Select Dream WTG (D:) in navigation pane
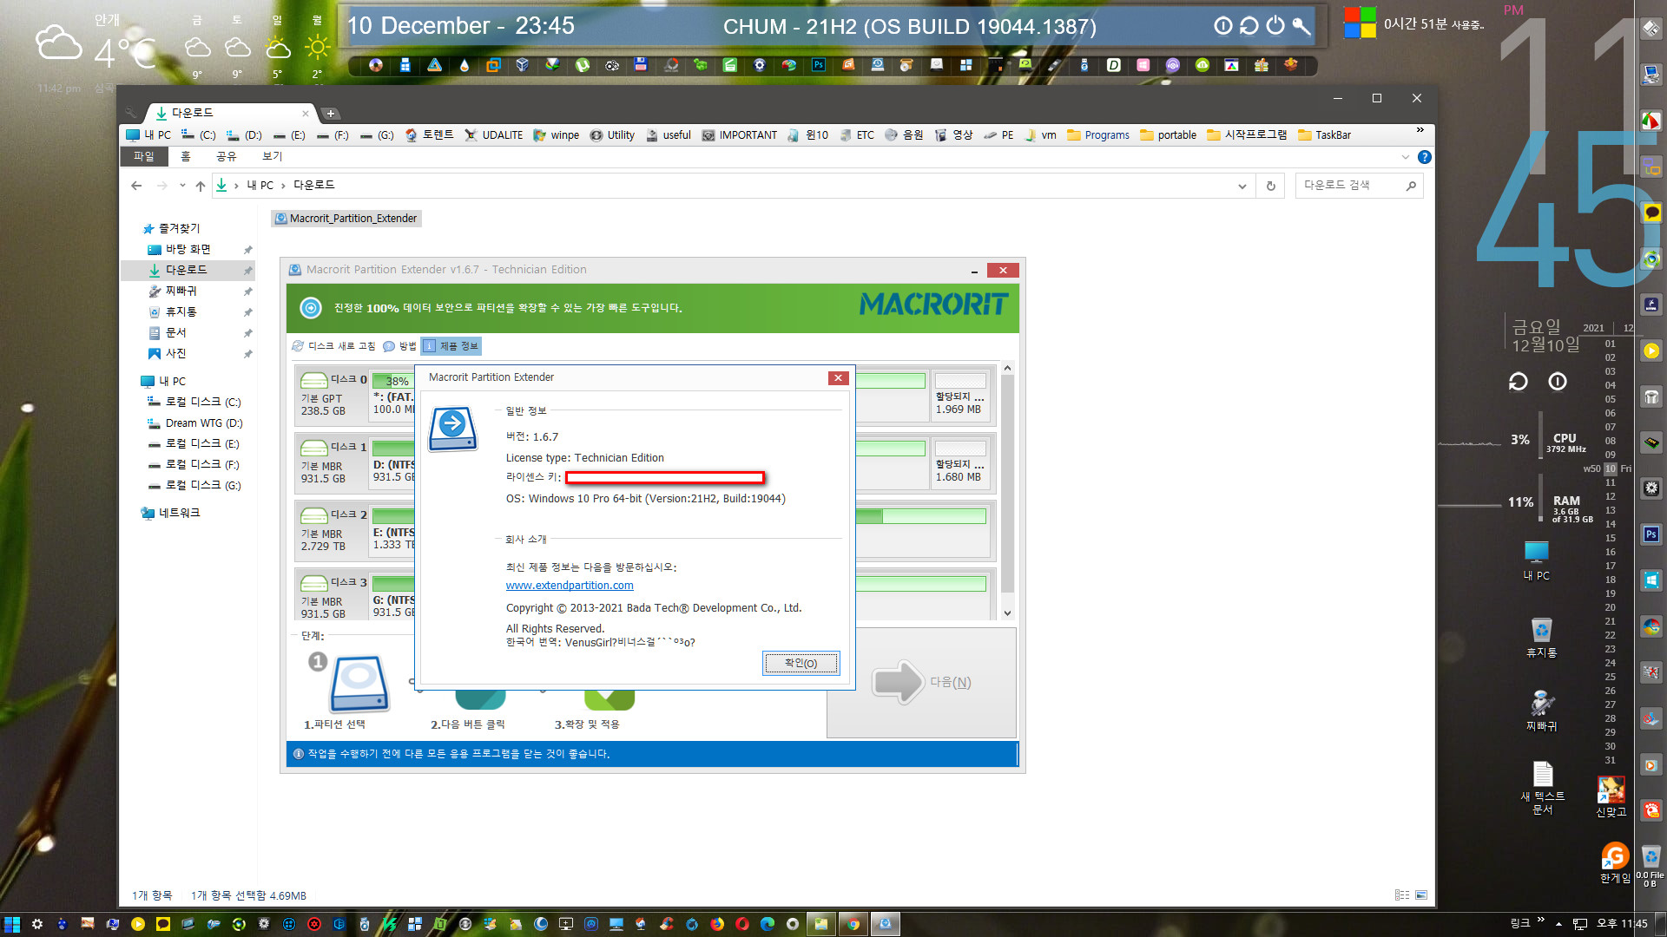Image resolution: width=1667 pixels, height=937 pixels. 195,423
